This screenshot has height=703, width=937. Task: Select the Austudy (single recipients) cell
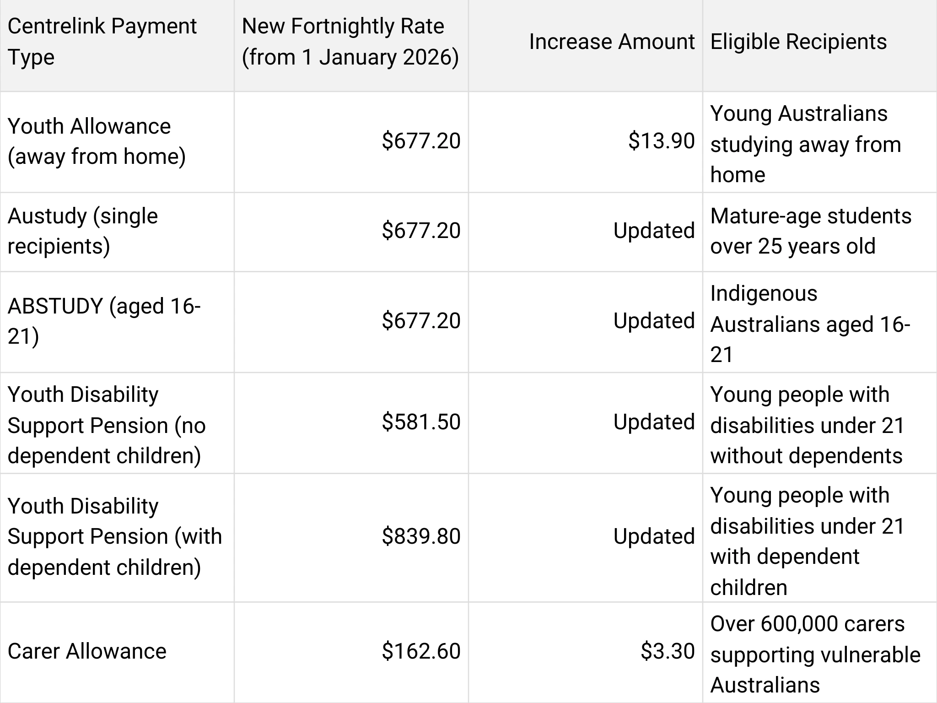pyautogui.click(x=83, y=231)
